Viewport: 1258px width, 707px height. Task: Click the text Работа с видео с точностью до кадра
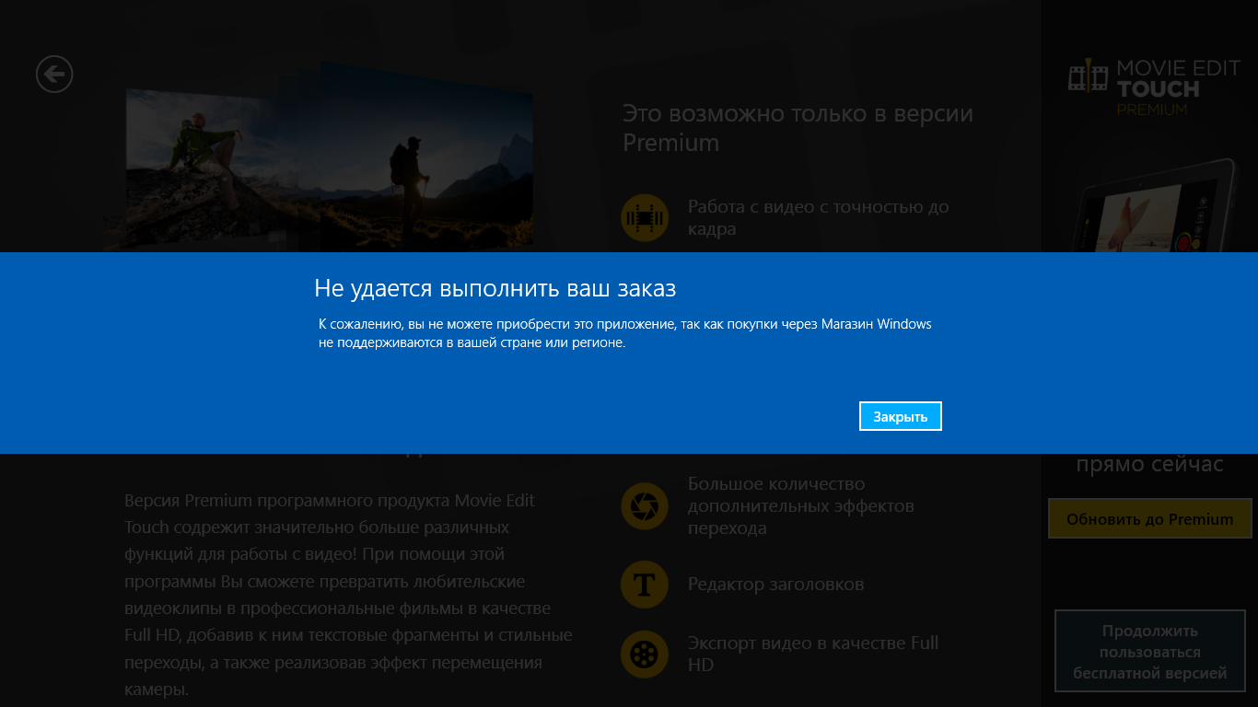pos(819,217)
